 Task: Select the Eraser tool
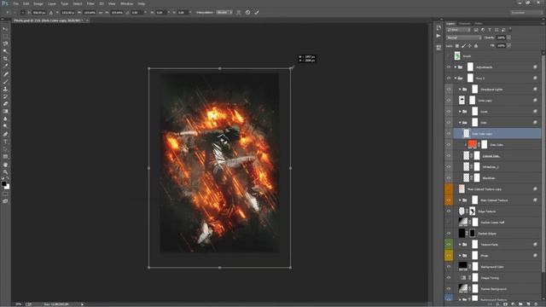5,104
